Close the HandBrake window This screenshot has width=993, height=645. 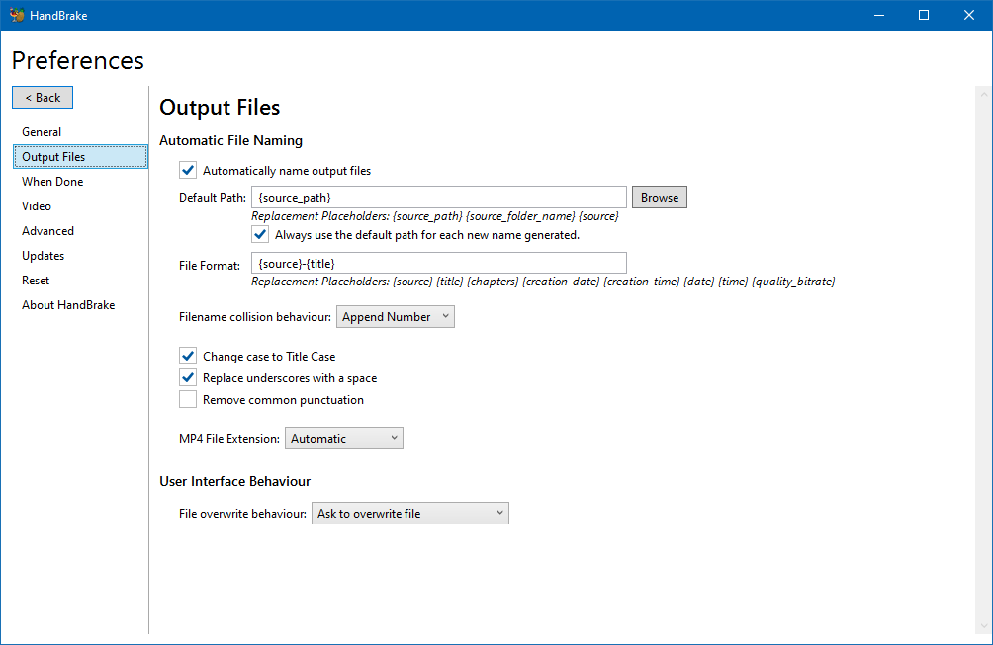[x=969, y=15]
